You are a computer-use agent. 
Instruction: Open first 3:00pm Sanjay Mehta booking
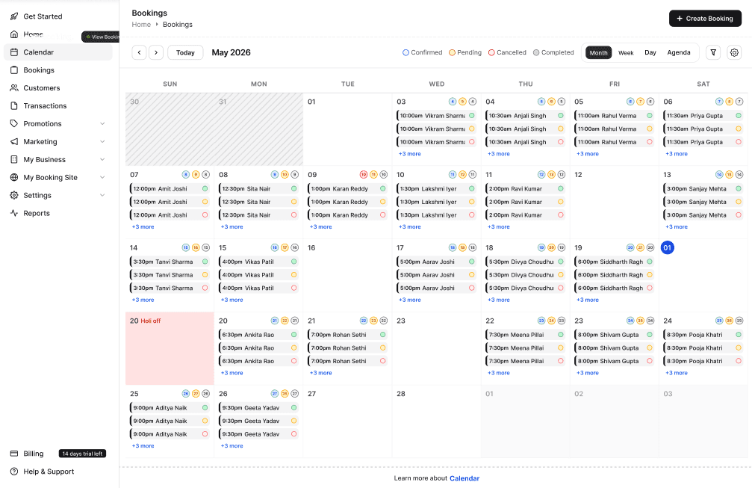coord(703,188)
